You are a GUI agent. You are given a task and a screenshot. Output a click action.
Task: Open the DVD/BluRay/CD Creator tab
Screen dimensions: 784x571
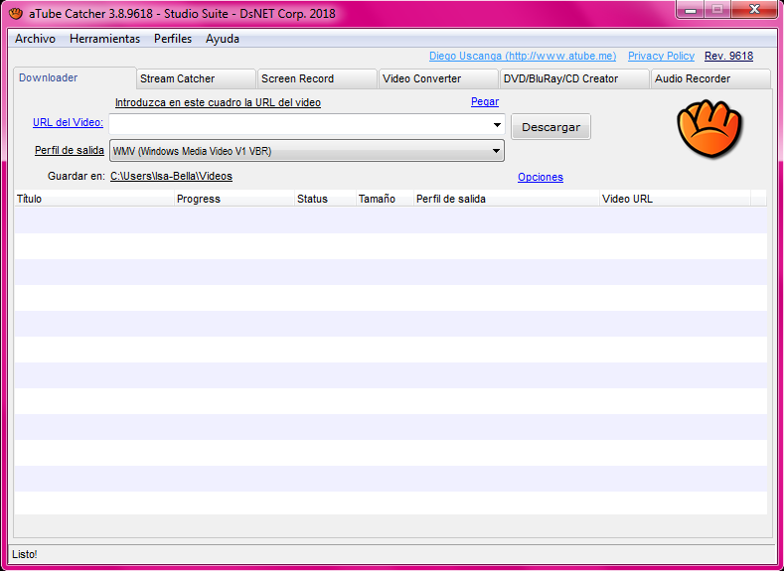pyautogui.click(x=574, y=78)
